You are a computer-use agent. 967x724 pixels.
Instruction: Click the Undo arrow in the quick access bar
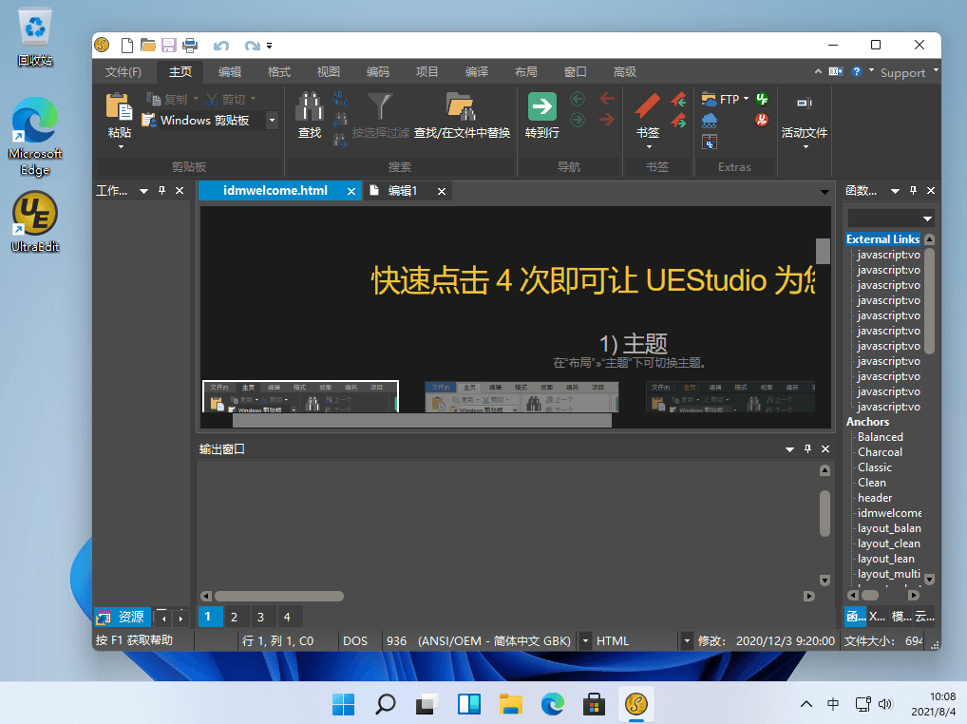tap(220, 46)
